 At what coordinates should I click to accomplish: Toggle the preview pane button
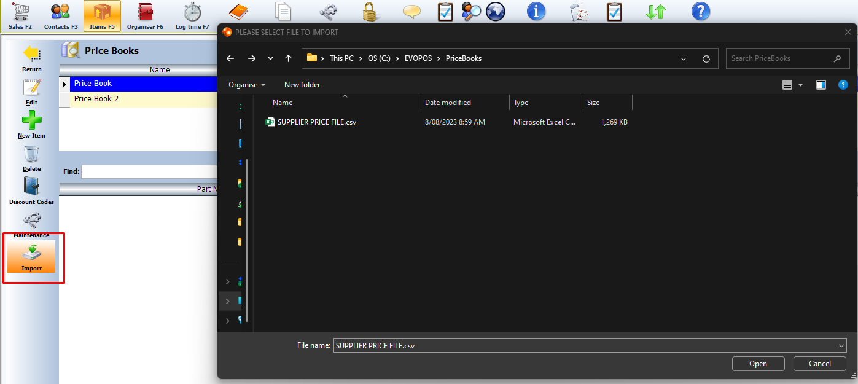tap(821, 85)
